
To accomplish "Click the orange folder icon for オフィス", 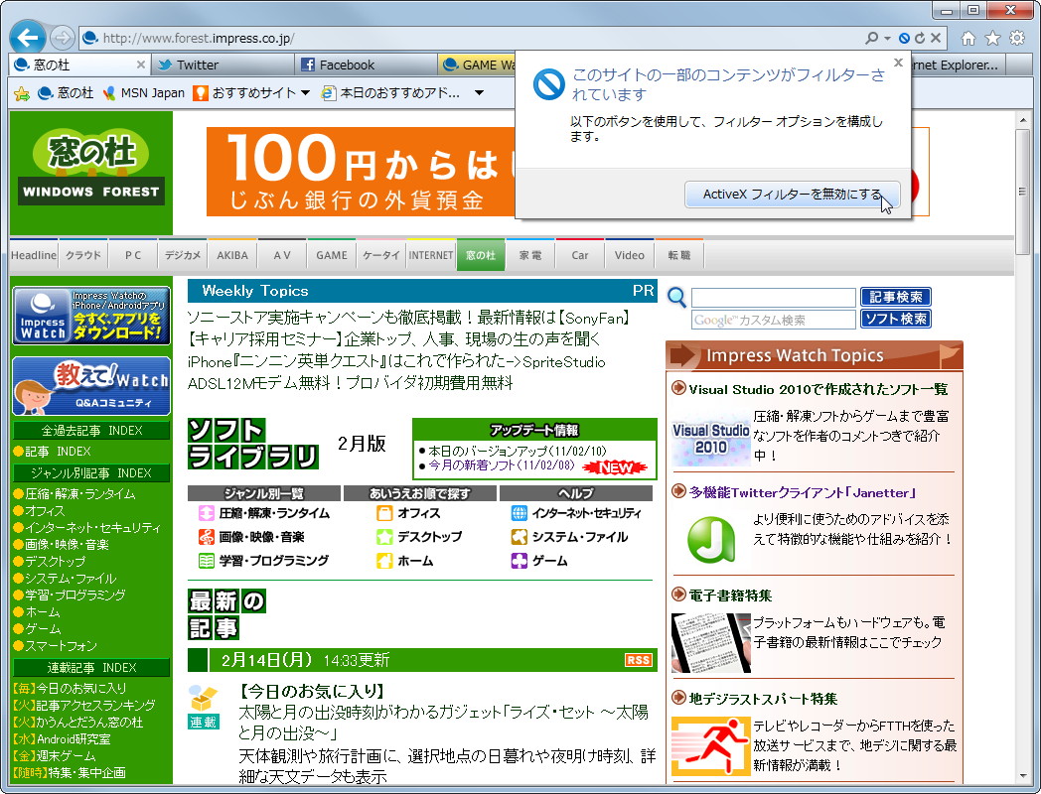I will click(x=385, y=513).
